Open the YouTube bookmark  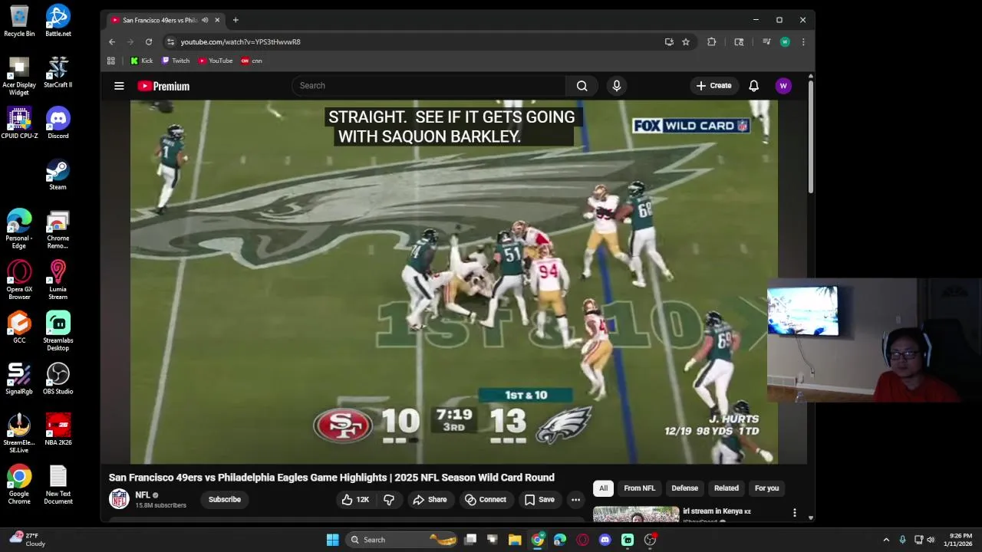click(216, 61)
